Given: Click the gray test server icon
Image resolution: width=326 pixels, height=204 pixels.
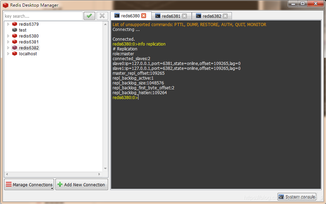Looking at the screenshot, I should (x=15, y=30).
